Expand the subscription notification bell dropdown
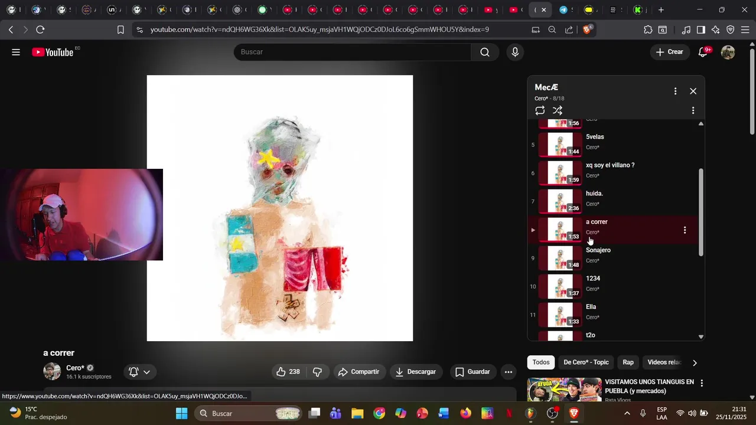 click(140, 372)
